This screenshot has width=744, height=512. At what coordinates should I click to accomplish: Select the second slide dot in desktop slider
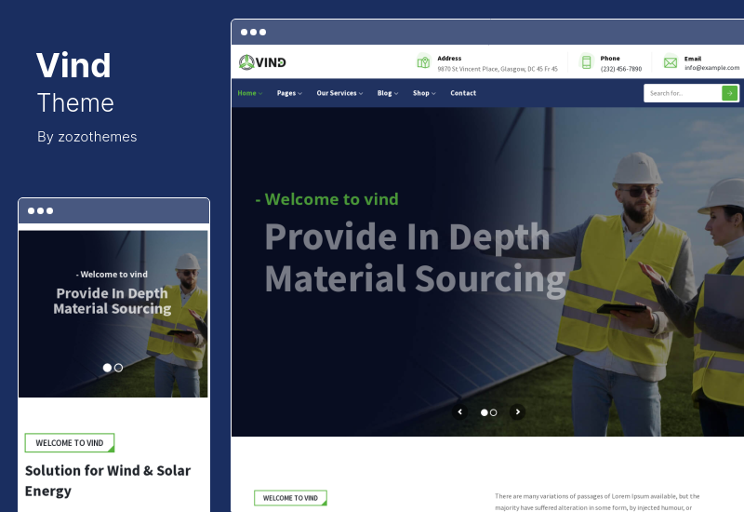494,412
